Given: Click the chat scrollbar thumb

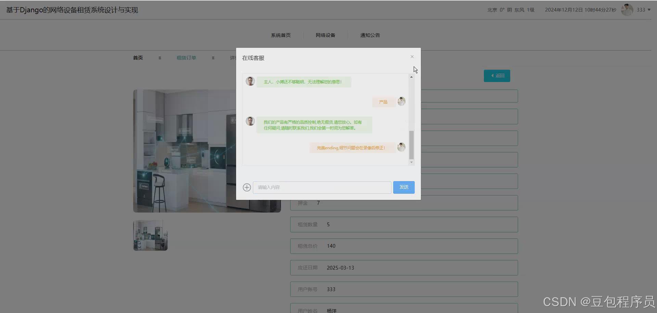Looking at the screenshot, I should click(411, 145).
